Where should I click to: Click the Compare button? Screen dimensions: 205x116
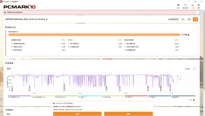(x=183, y=19)
